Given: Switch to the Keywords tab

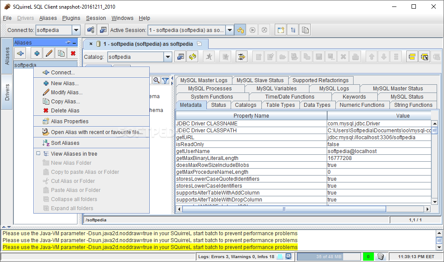Looking at the screenshot, I should pos(354,97).
